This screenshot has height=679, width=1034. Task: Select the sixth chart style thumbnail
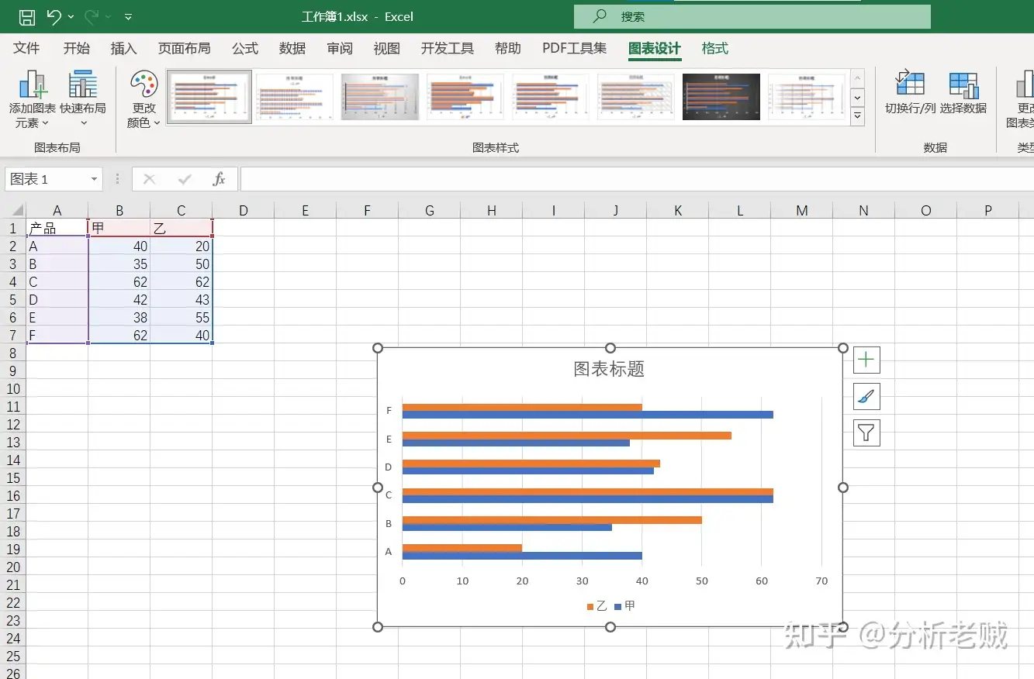click(x=636, y=97)
